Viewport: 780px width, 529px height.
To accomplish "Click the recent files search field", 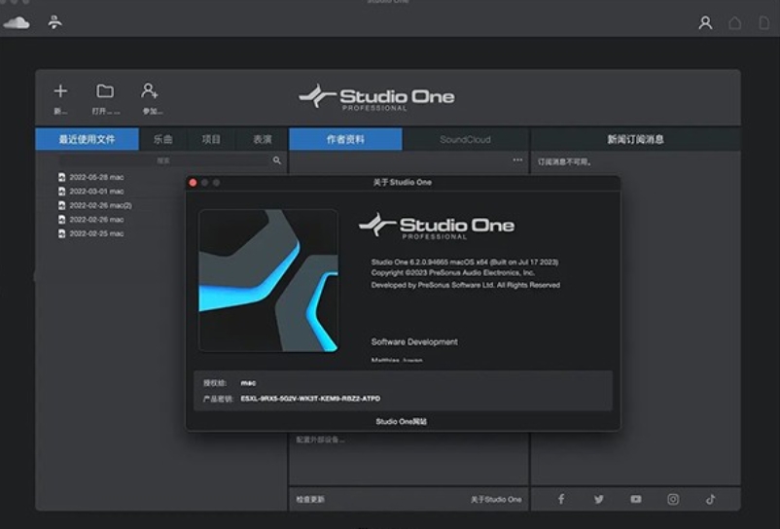I will pyautogui.click(x=164, y=160).
